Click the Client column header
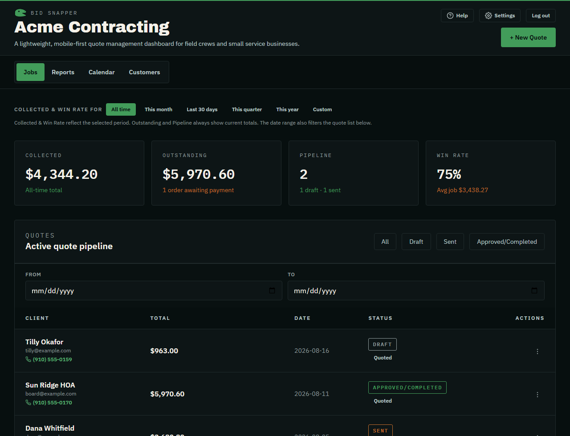Image resolution: width=570 pixels, height=436 pixels. point(37,318)
